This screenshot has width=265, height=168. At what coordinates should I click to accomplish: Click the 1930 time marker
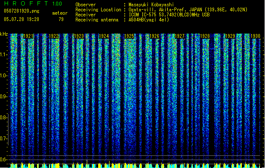pyautogui.click(x=255, y=36)
